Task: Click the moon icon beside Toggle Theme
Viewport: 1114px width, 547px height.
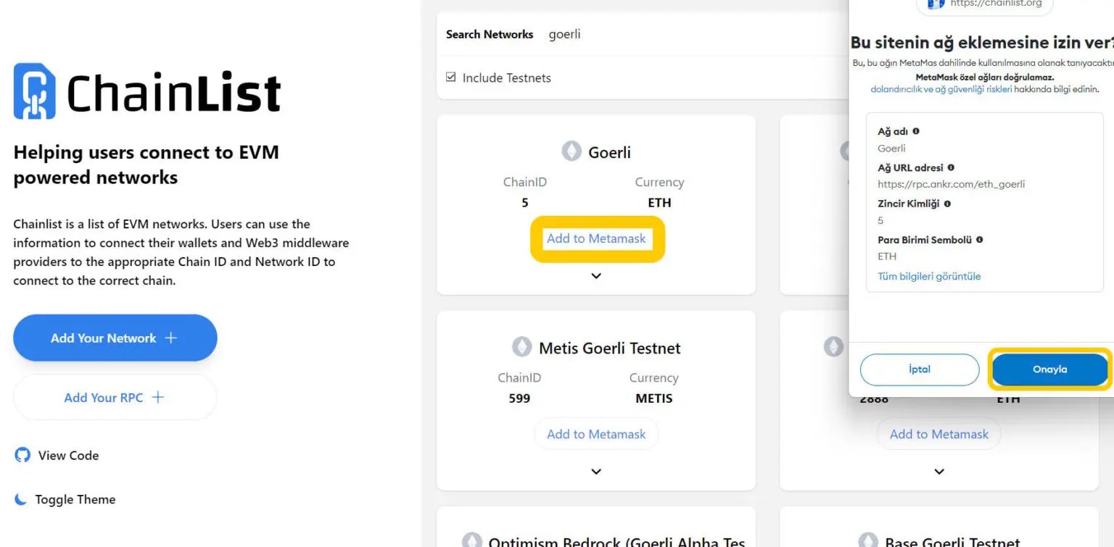Action: pyautogui.click(x=21, y=499)
